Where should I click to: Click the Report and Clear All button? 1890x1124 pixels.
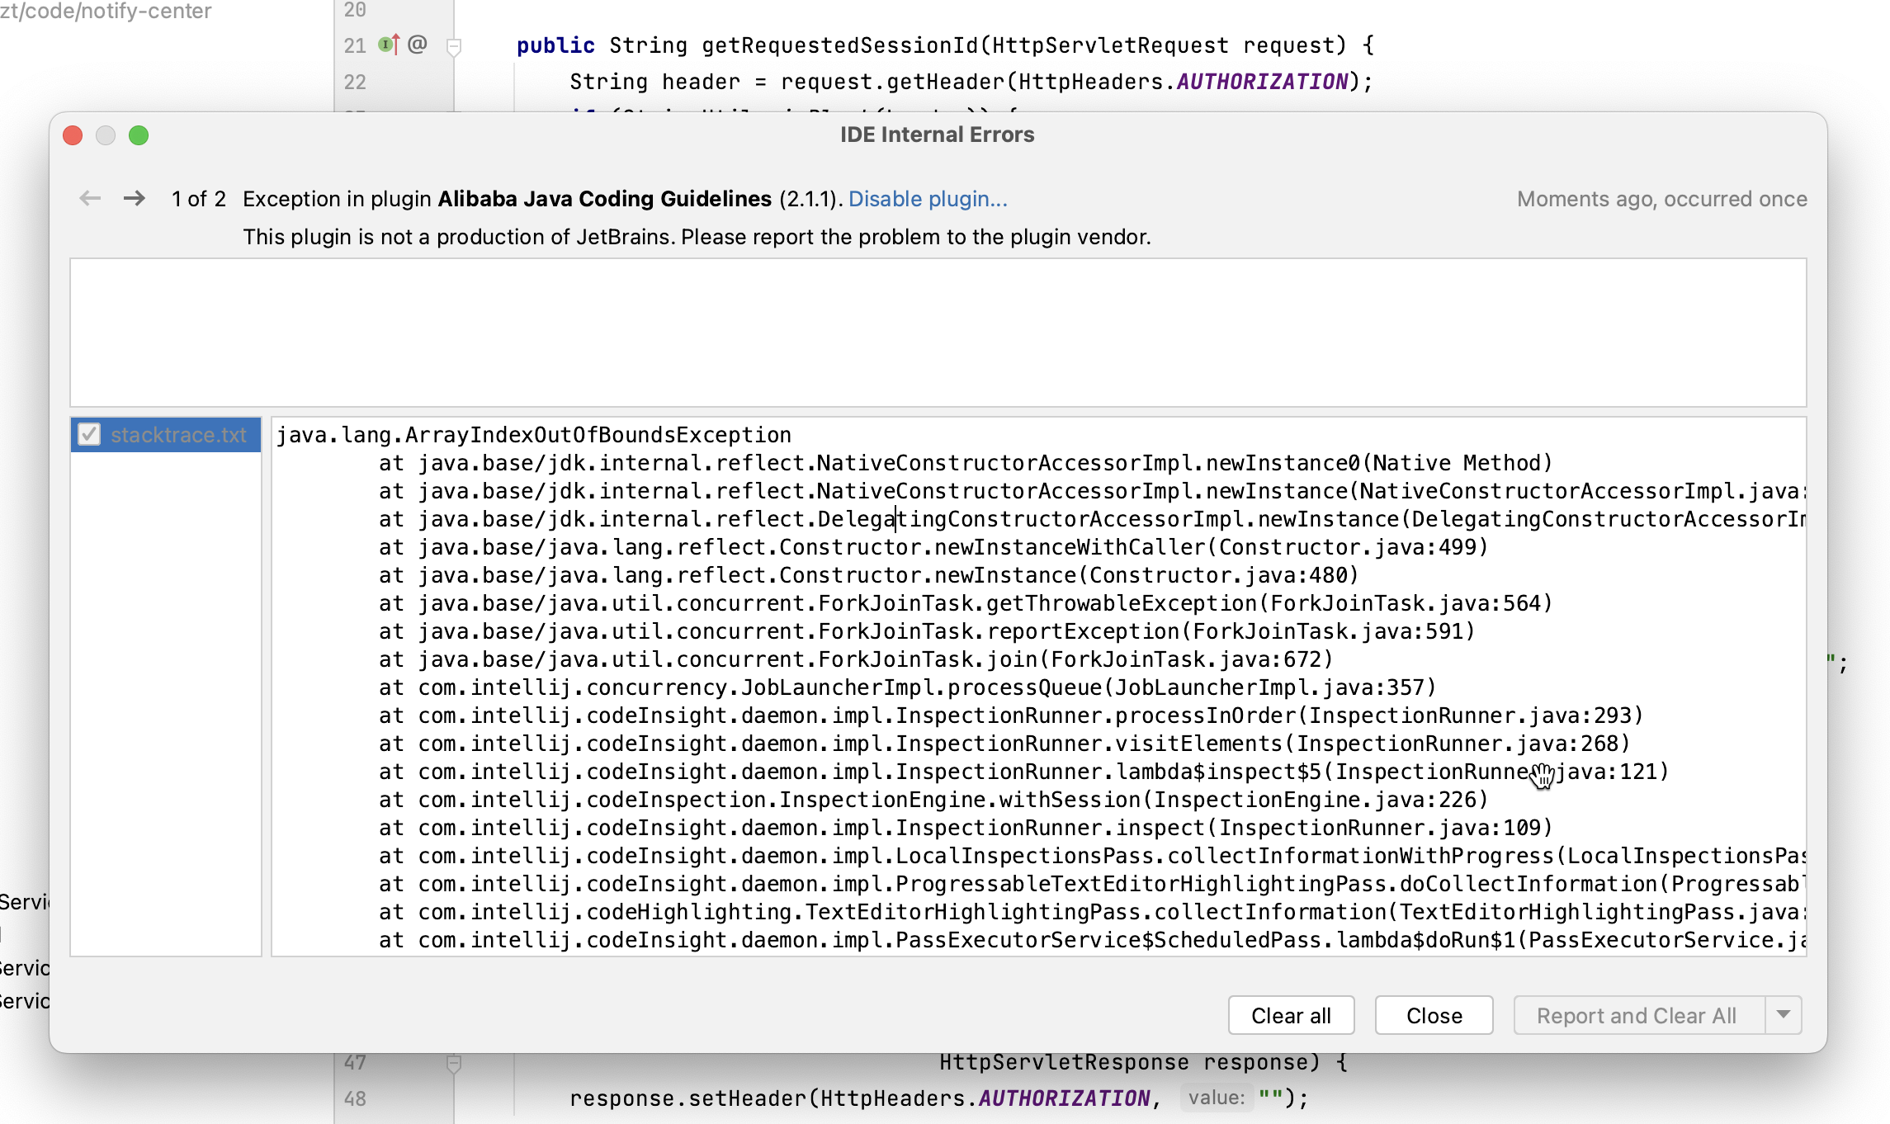pos(1635,1015)
